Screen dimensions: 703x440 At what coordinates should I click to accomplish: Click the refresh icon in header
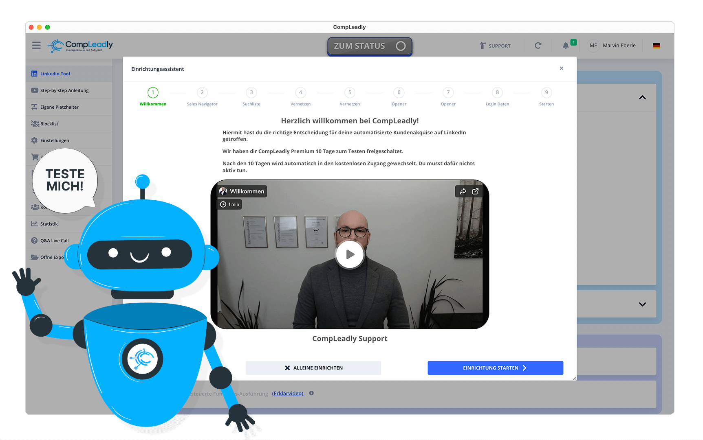538,46
